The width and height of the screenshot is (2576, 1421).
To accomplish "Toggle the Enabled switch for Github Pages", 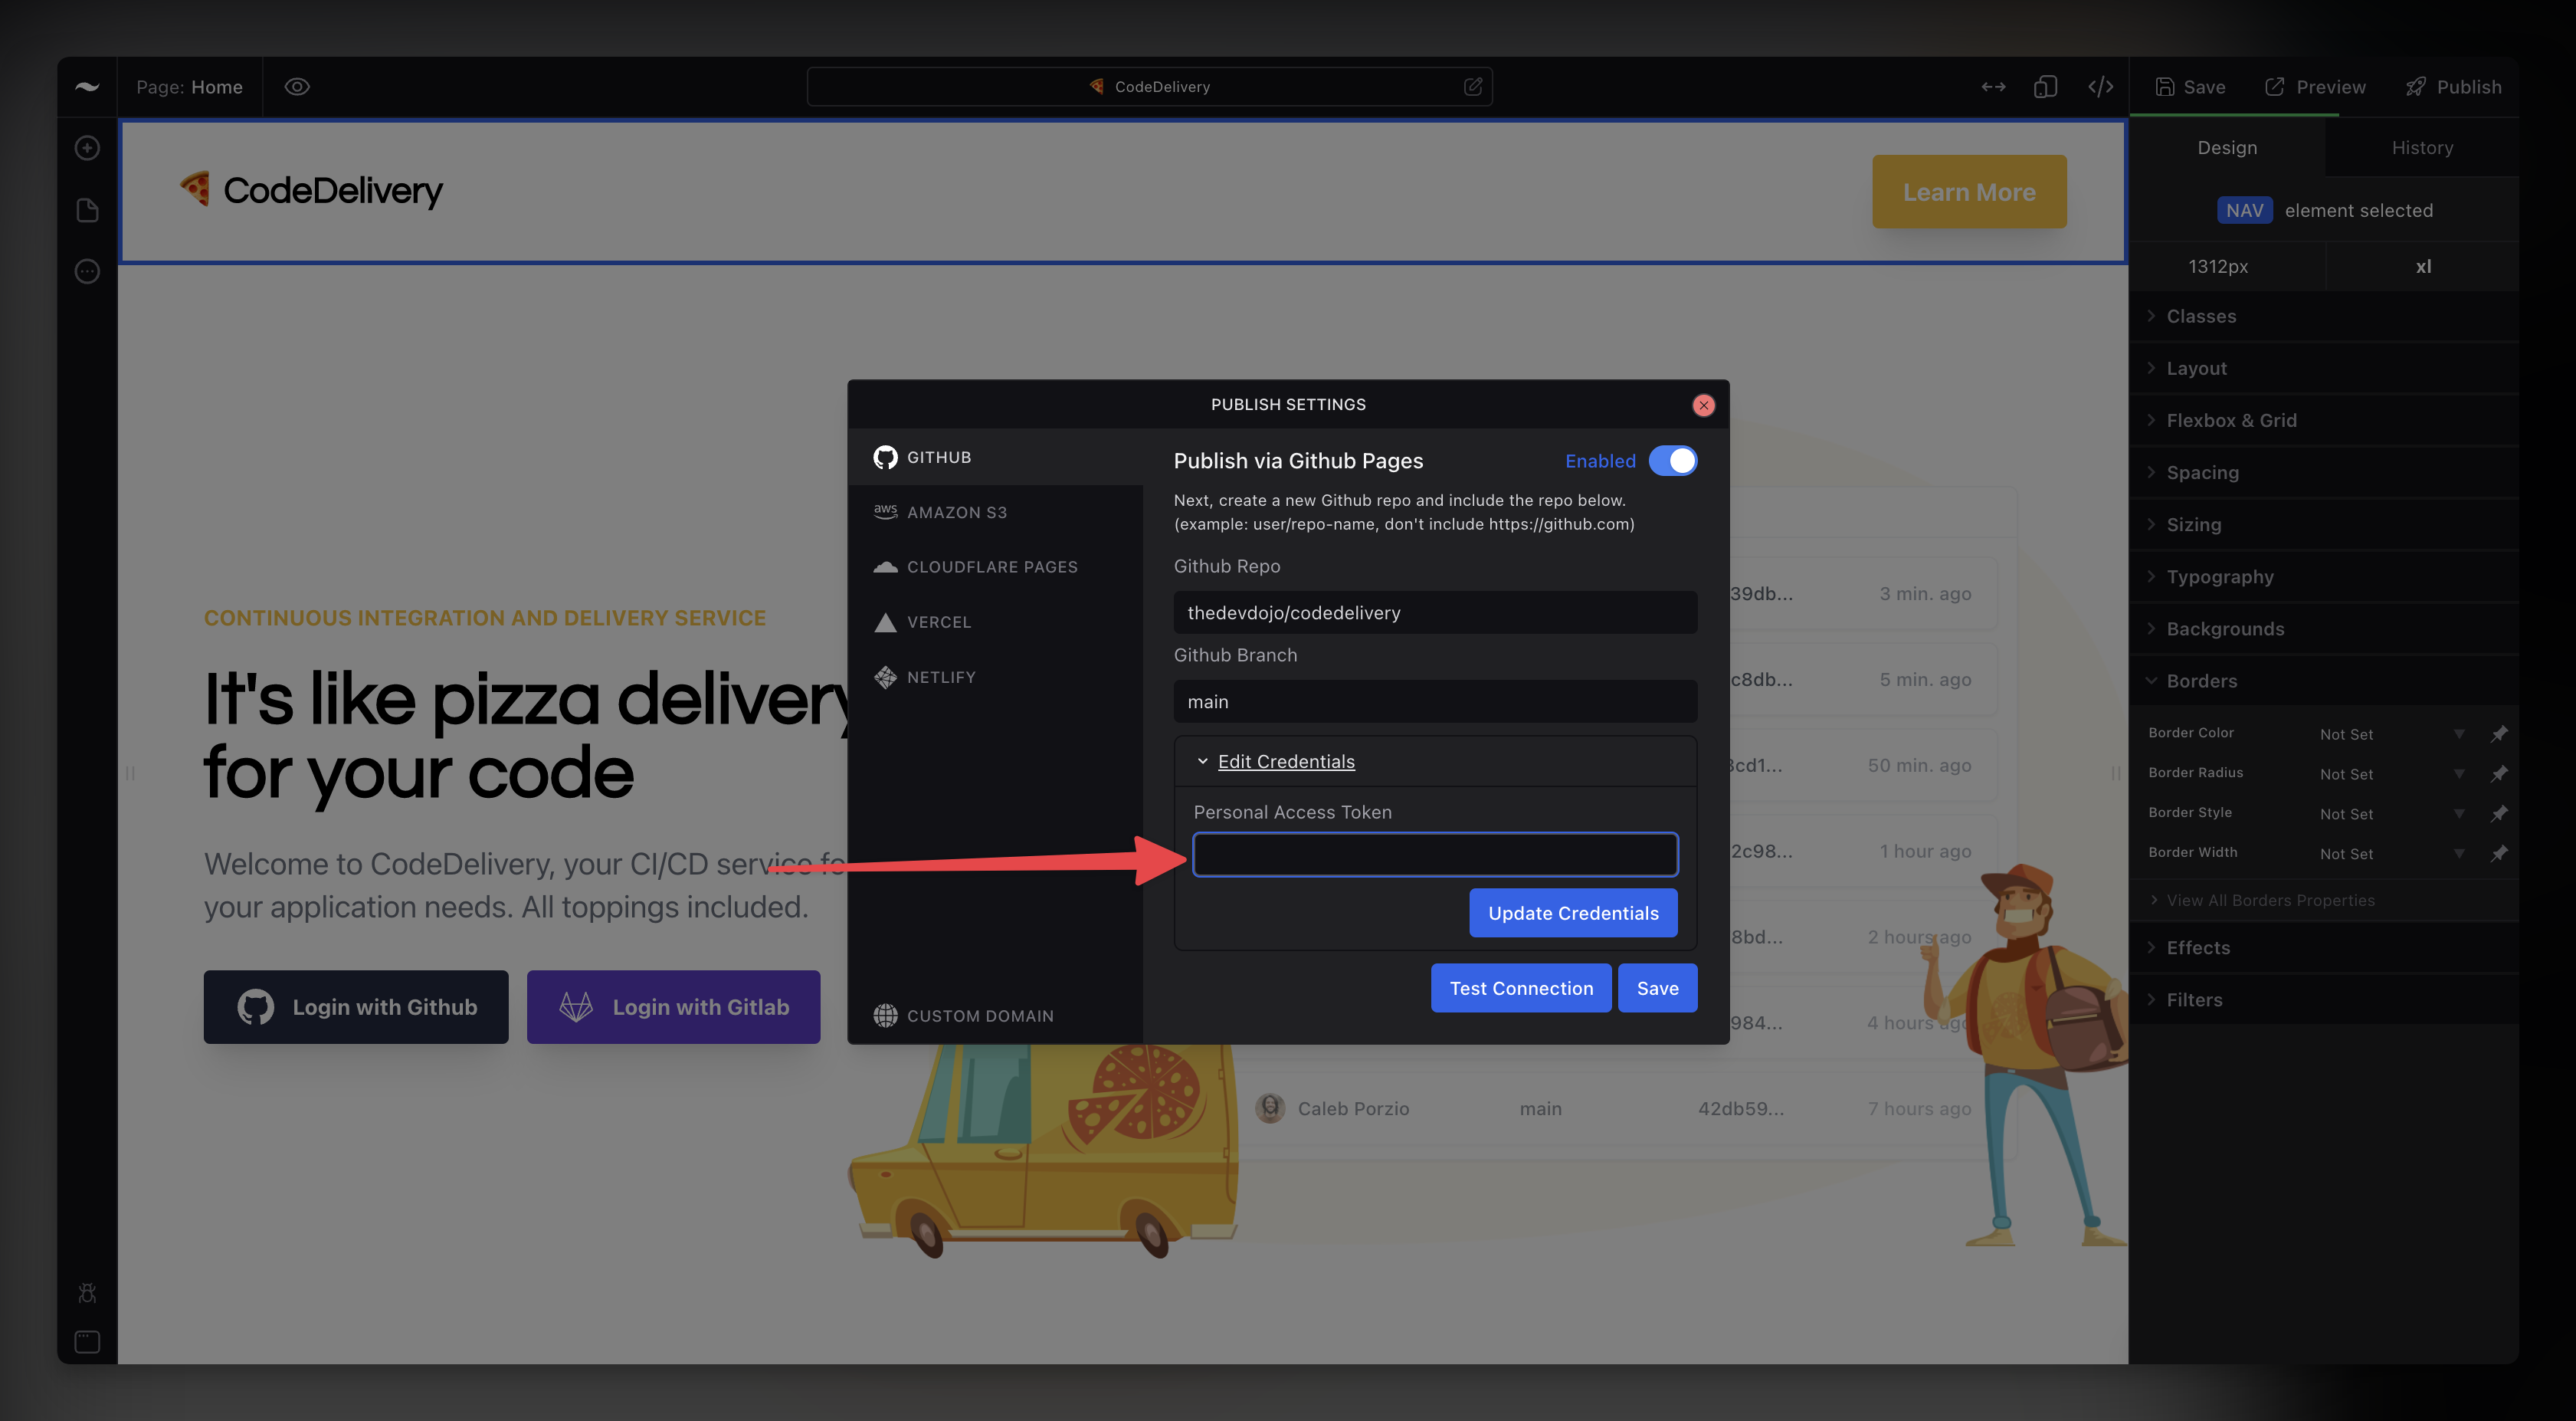I will coord(1673,461).
